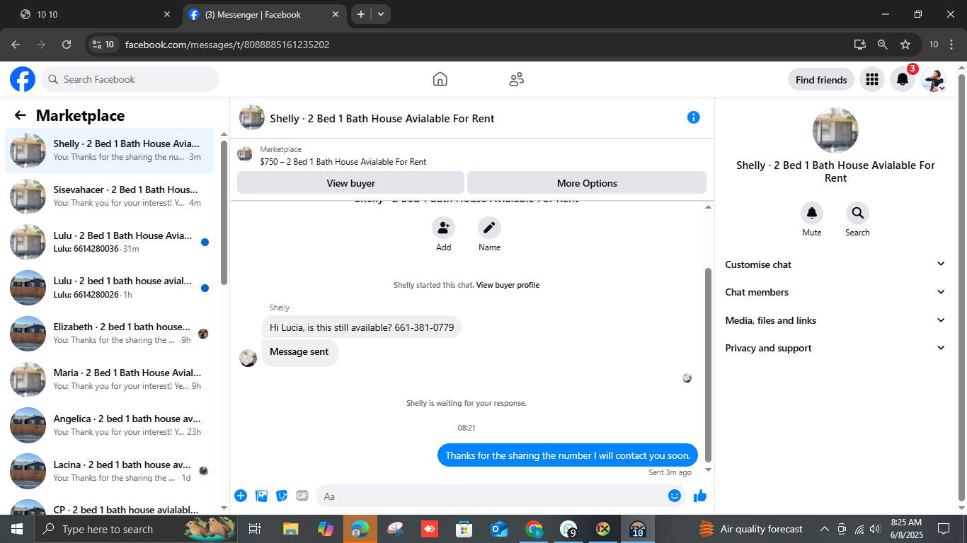Image resolution: width=967 pixels, height=543 pixels.
Task: Open Lacina's conversation
Action: click(x=109, y=472)
